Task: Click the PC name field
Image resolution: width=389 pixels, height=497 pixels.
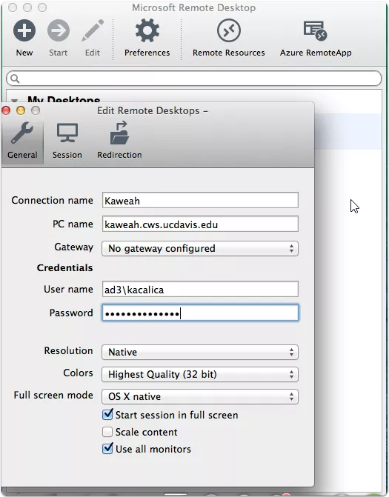Action: pyautogui.click(x=200, y=224)
